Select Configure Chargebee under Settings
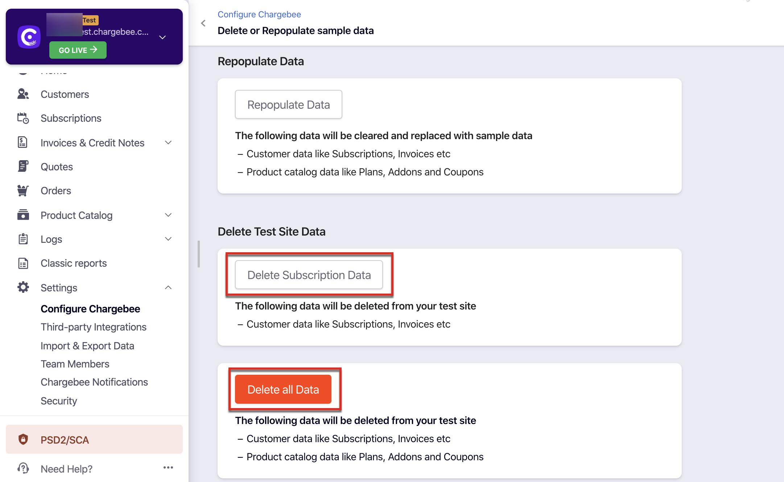 click(x=90, y=309)
